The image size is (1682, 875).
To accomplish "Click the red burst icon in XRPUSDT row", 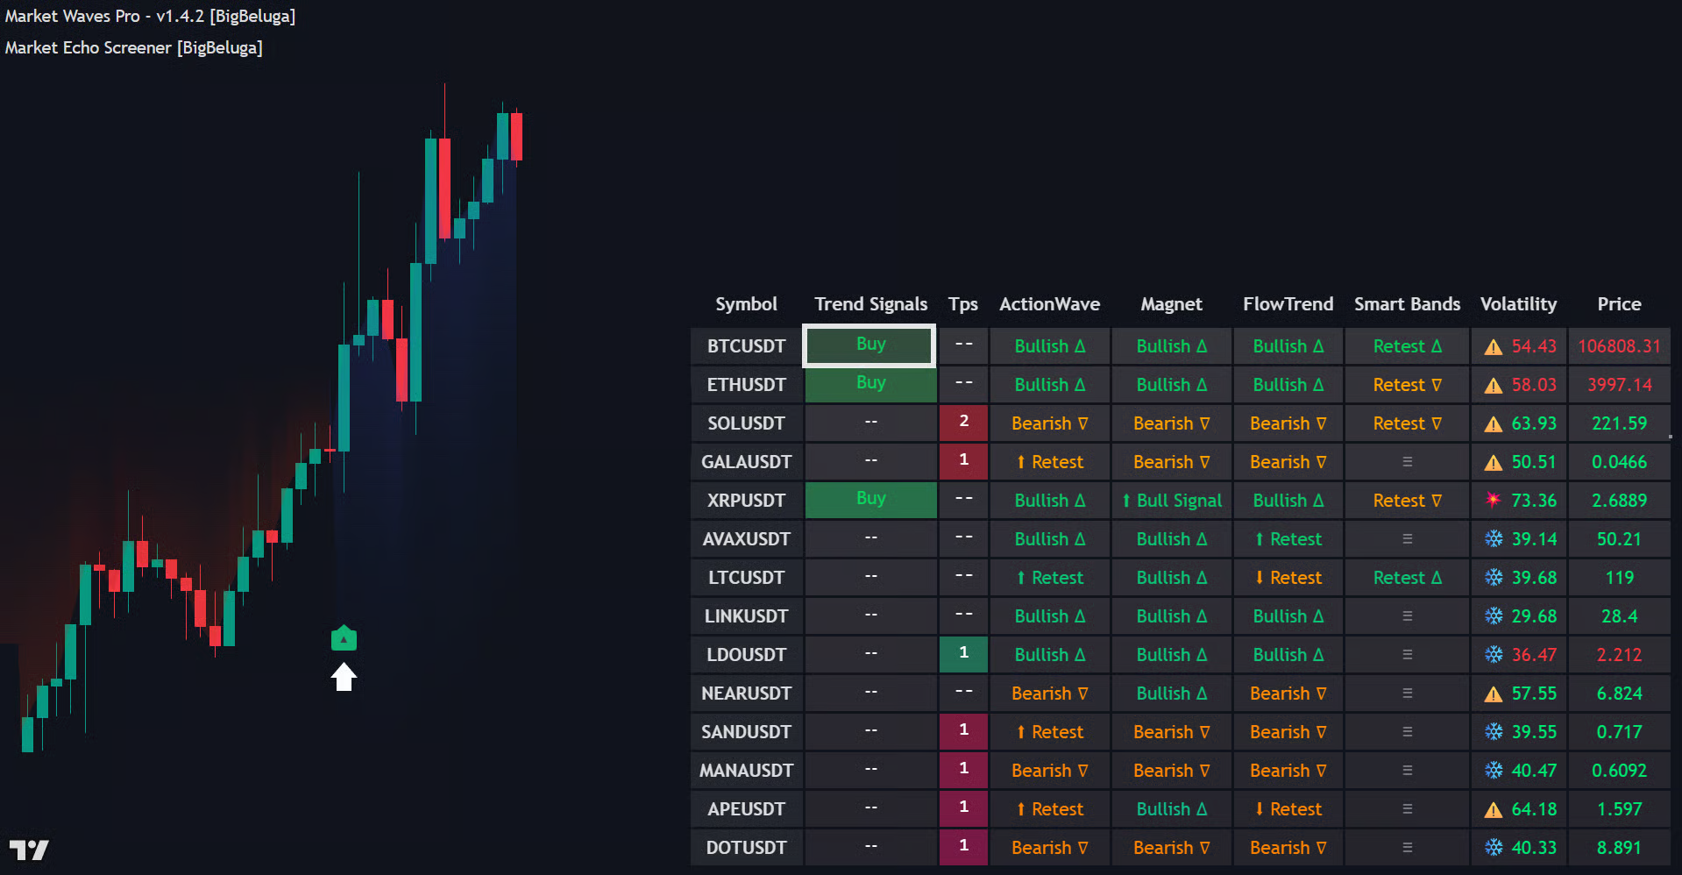I will (x=1493, y=501).
